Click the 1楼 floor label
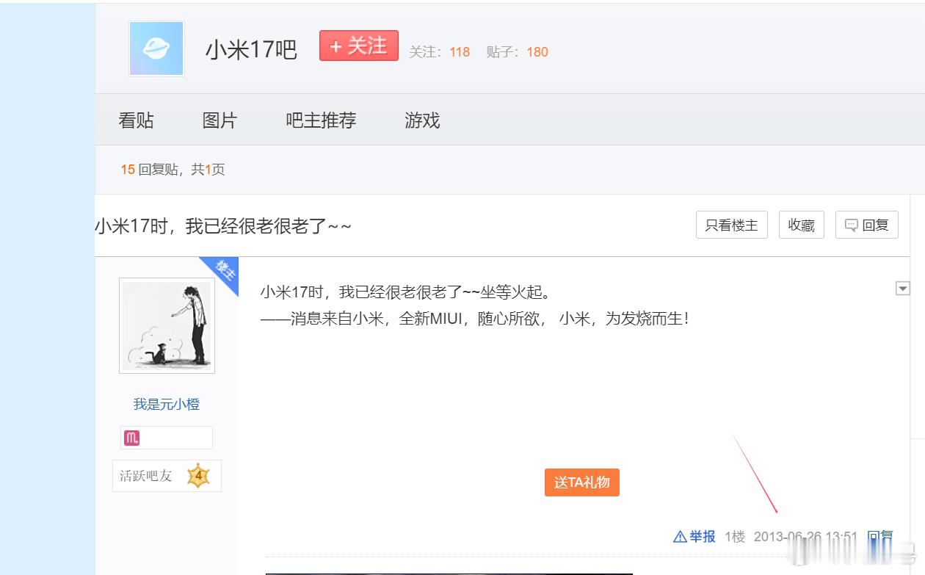 [x=735, y=537]
